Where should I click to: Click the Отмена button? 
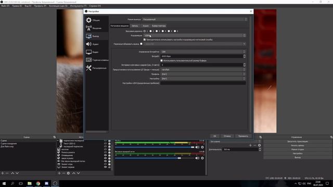tap(227, 136)
